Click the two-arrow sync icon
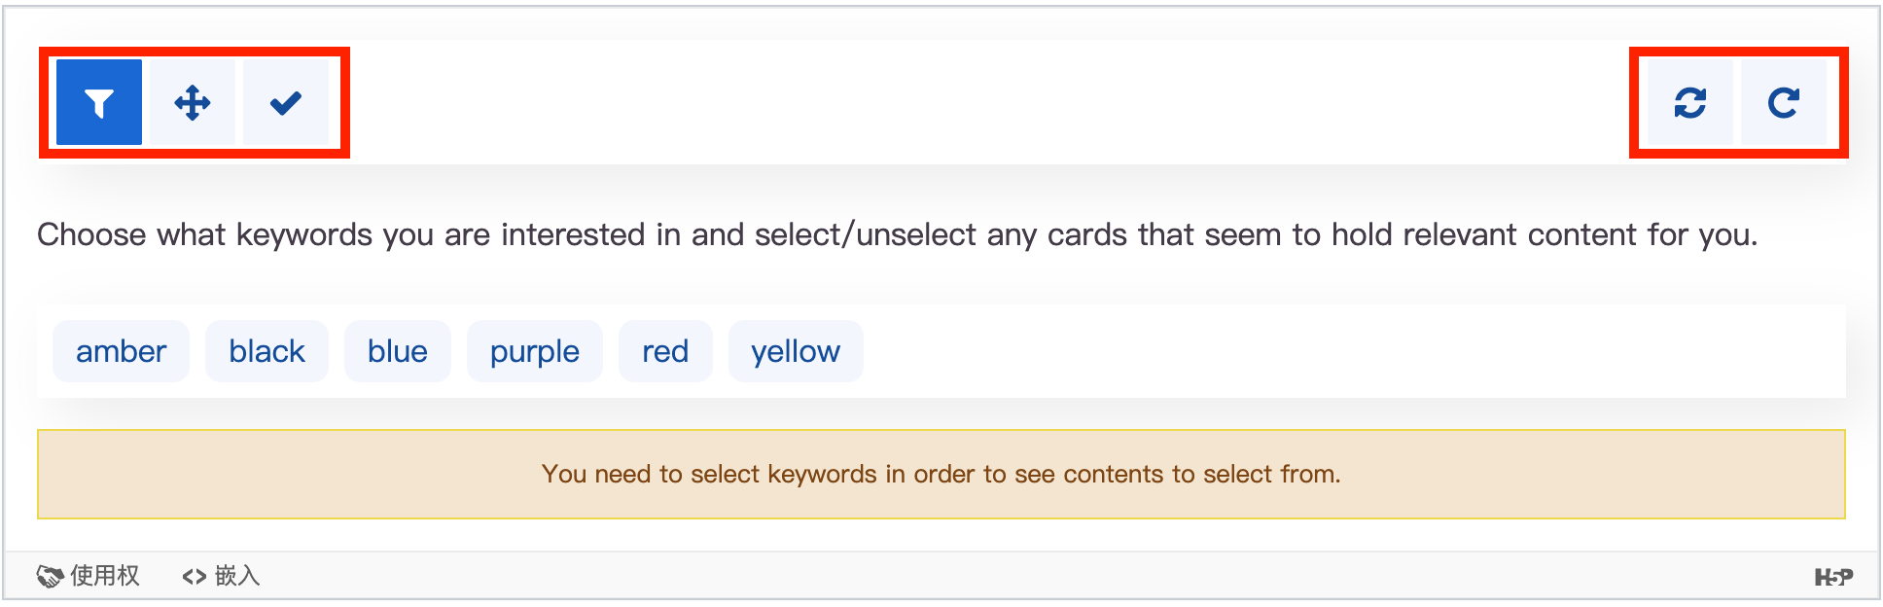The width and height of the screenshot is (1883, 607). [1690, 102]
